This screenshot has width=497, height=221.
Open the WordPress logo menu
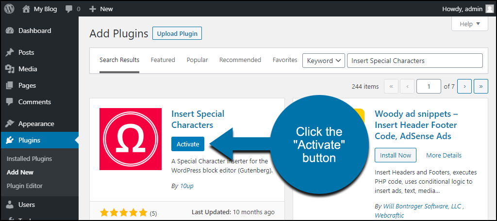(9, 9)
